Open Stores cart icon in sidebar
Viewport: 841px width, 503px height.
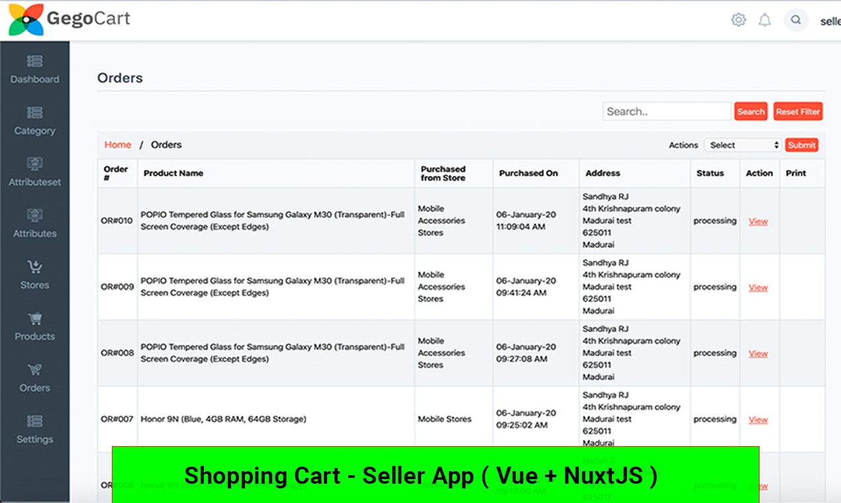coord(35,267)
